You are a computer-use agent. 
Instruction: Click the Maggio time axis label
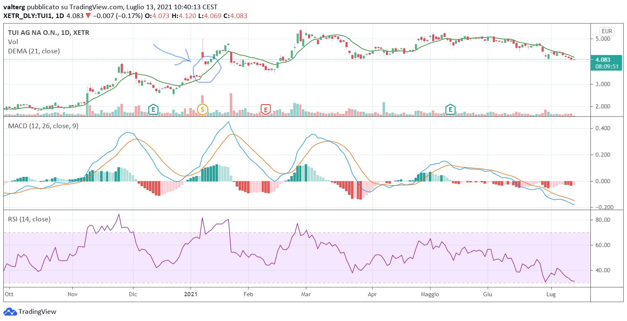pyautogui.click(x=430, y=295)
